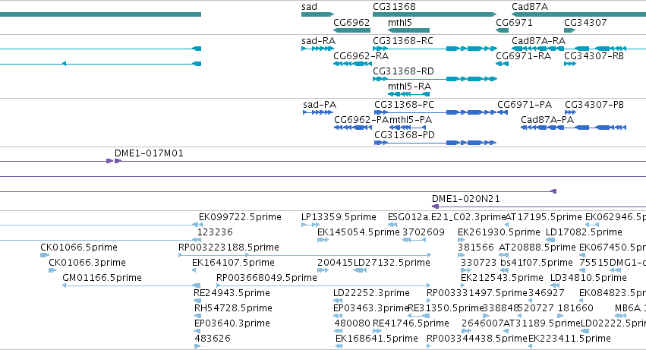Select the 181660 feature label
The width and height of the screenshot is (646, 350).
pyautogui.click(x=575, y=308)
